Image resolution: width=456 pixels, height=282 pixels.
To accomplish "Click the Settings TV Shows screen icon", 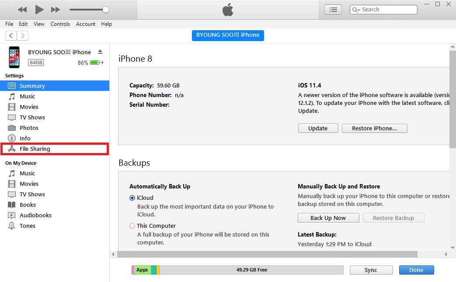I will click(x=12, y=118).
